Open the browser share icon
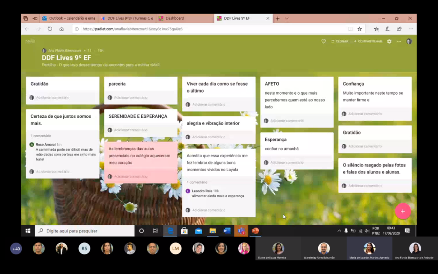 (x=399, y=29)
